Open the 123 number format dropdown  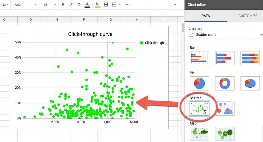(5, 5)
